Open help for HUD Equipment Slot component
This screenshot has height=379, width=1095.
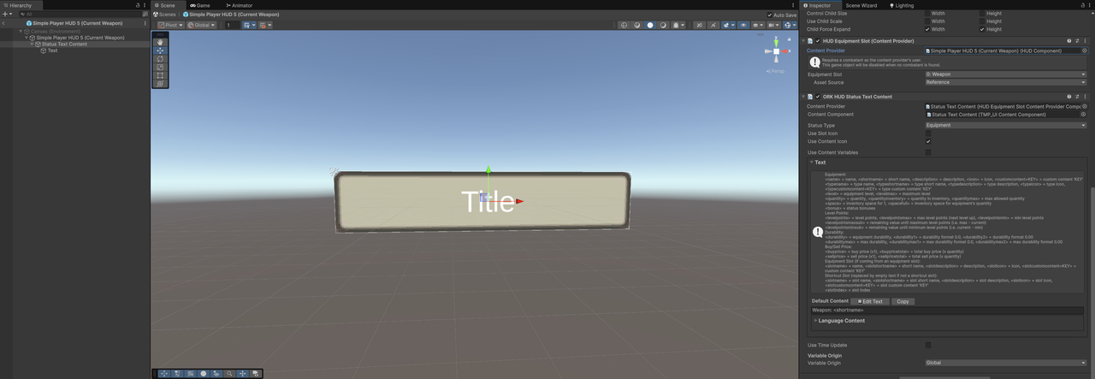pyautogui.click(x=1068, y=41)
